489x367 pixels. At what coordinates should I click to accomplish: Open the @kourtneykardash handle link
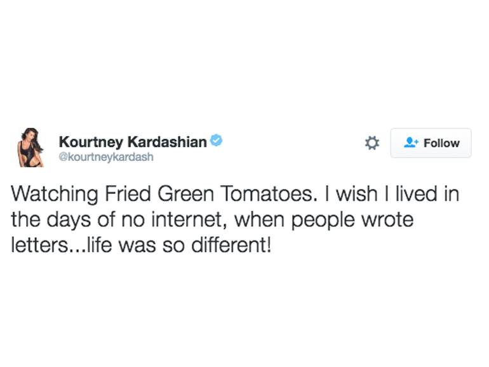pos(105,157)
